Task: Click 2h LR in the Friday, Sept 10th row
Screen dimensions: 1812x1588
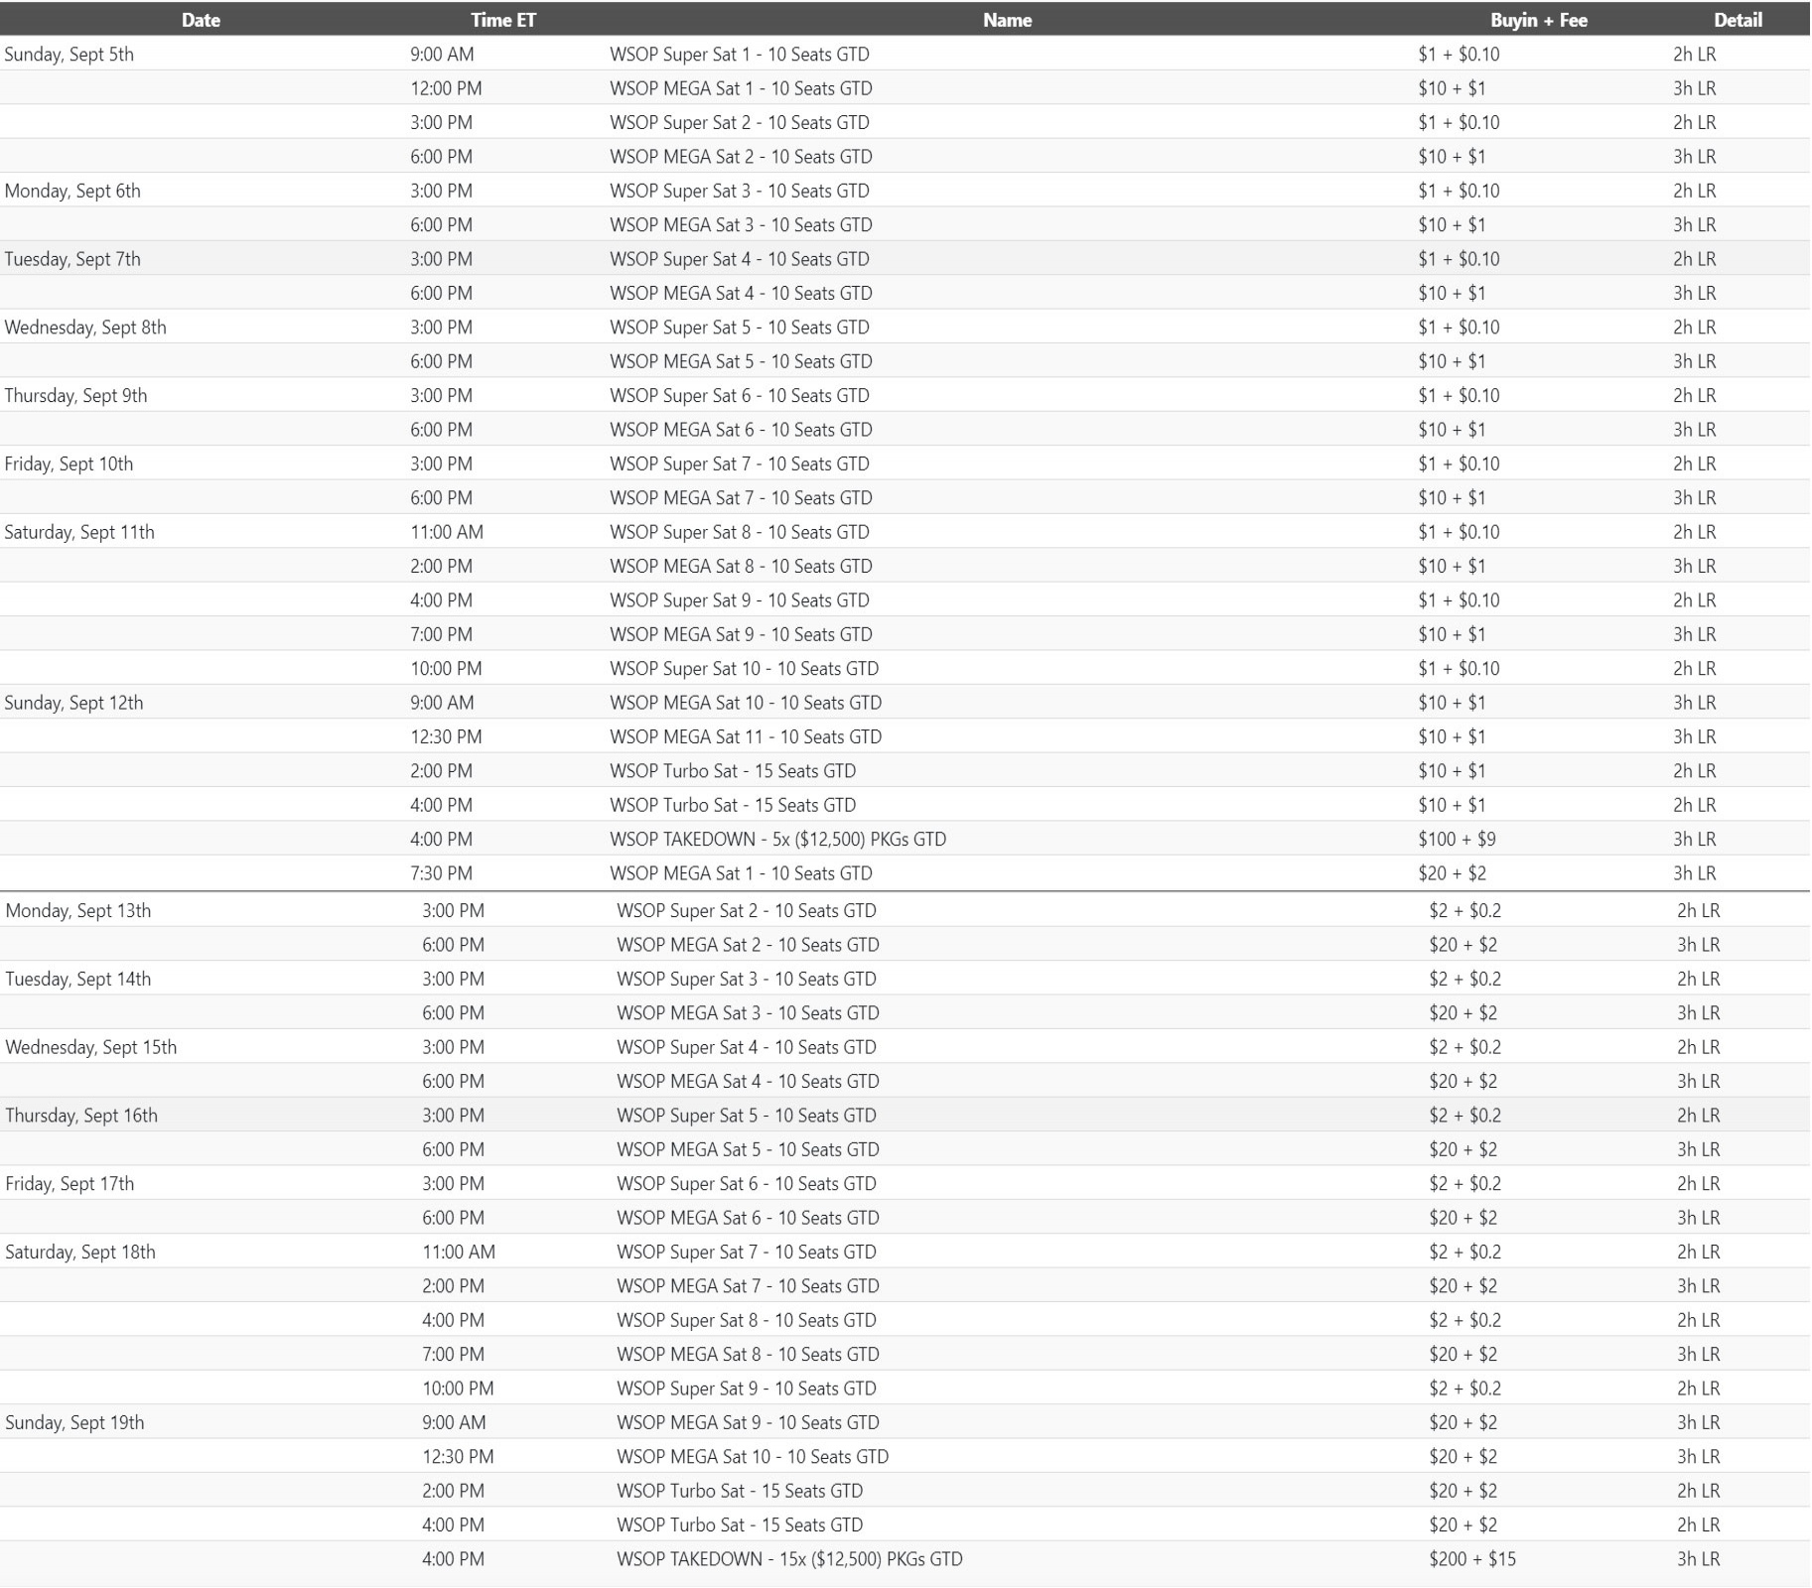Action: (1694, 463)
